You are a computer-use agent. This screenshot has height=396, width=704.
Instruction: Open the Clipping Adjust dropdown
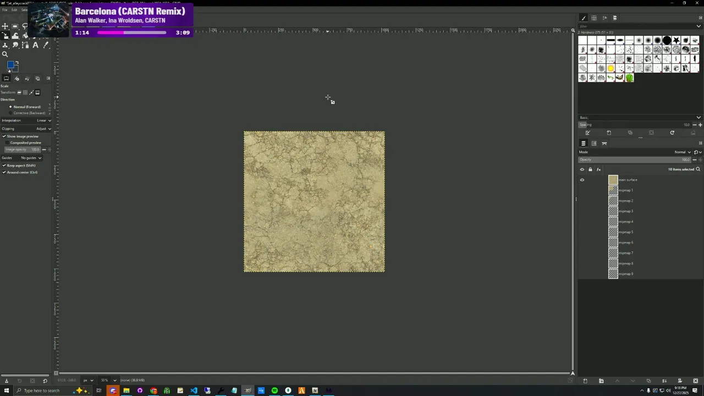coord(26,129)
